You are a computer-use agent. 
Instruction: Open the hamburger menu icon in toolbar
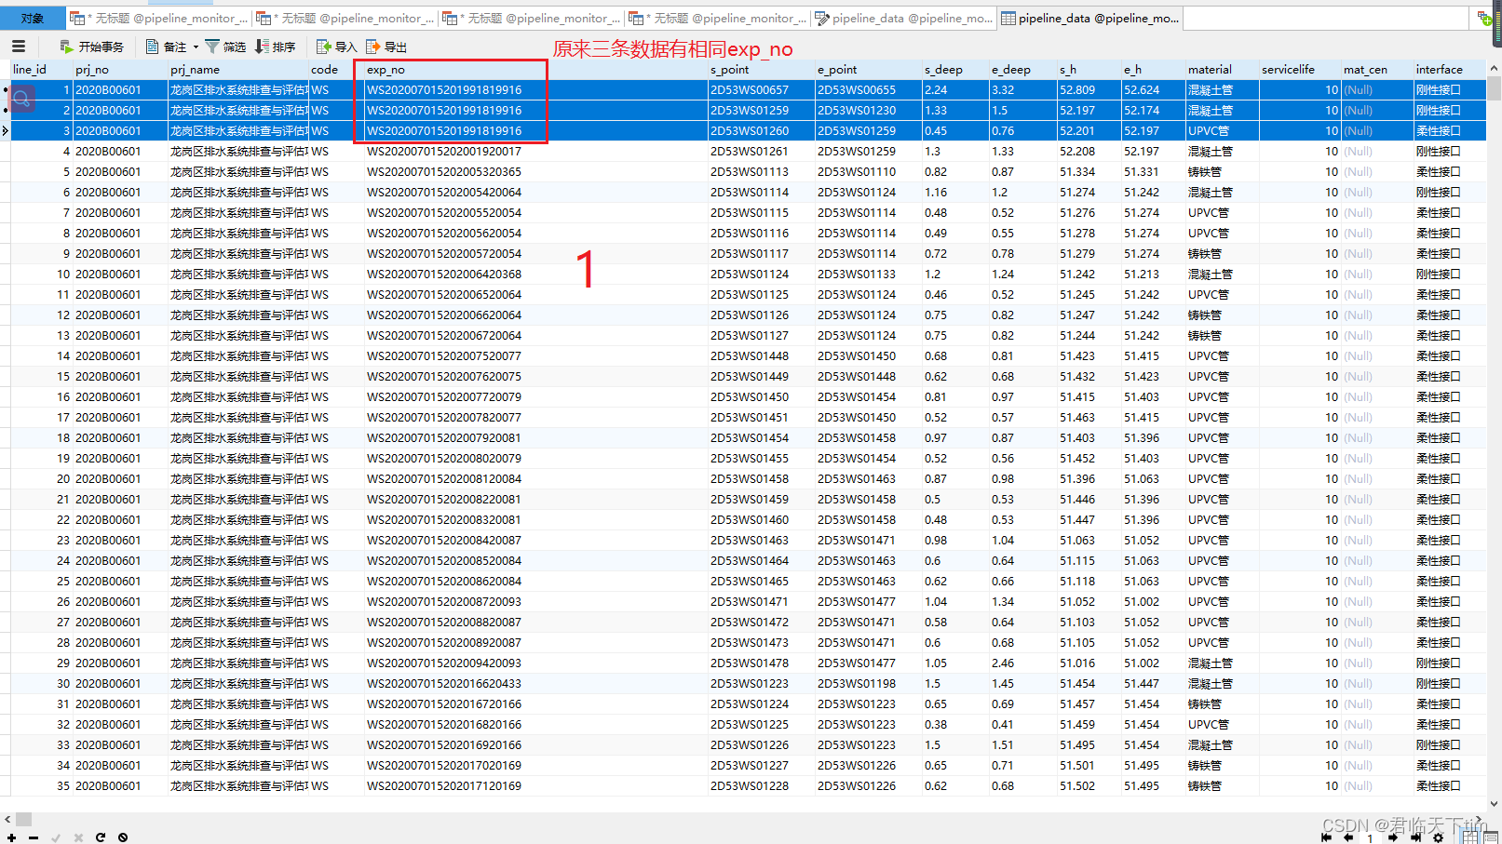click(19, 46)
